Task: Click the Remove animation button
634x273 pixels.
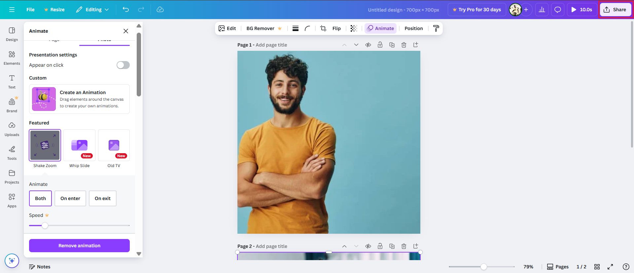Action: pos(79,246)
